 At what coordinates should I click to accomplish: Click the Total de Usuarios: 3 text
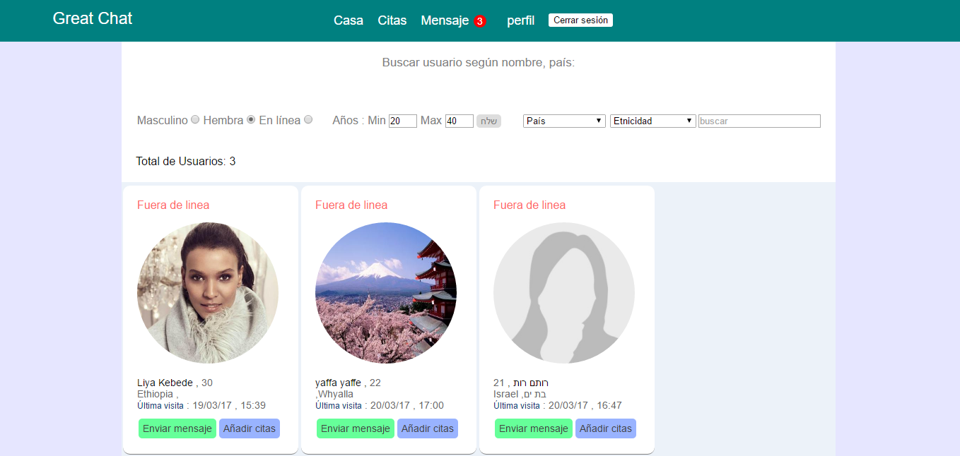pyautogui.click(x=186, y=161)
